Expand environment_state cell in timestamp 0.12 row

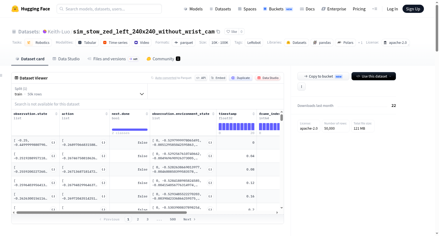pos(210,183)
